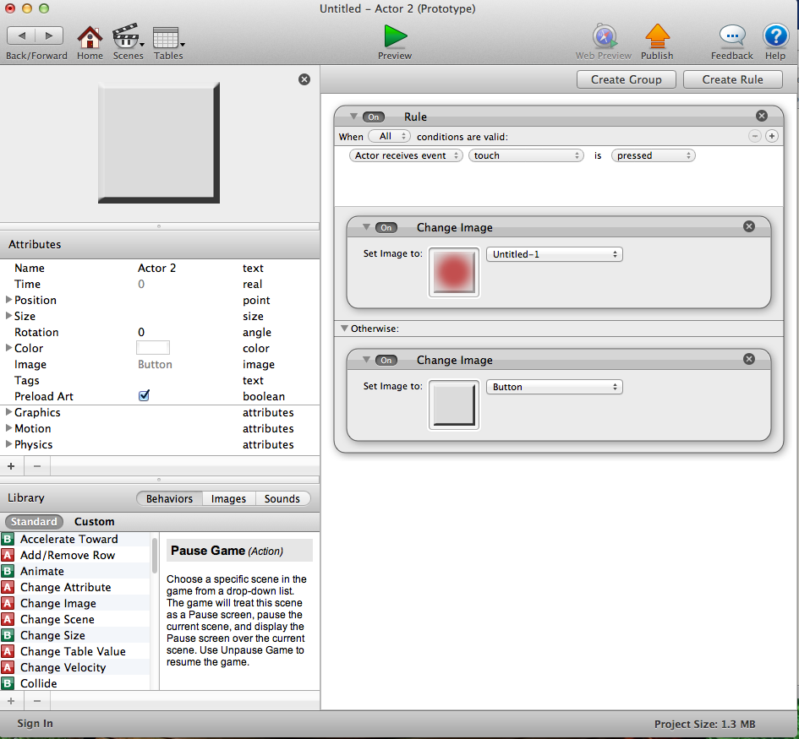Switch to the Custom behaviors tab
The image size is (799, 739).
click(x=94, y=522)
